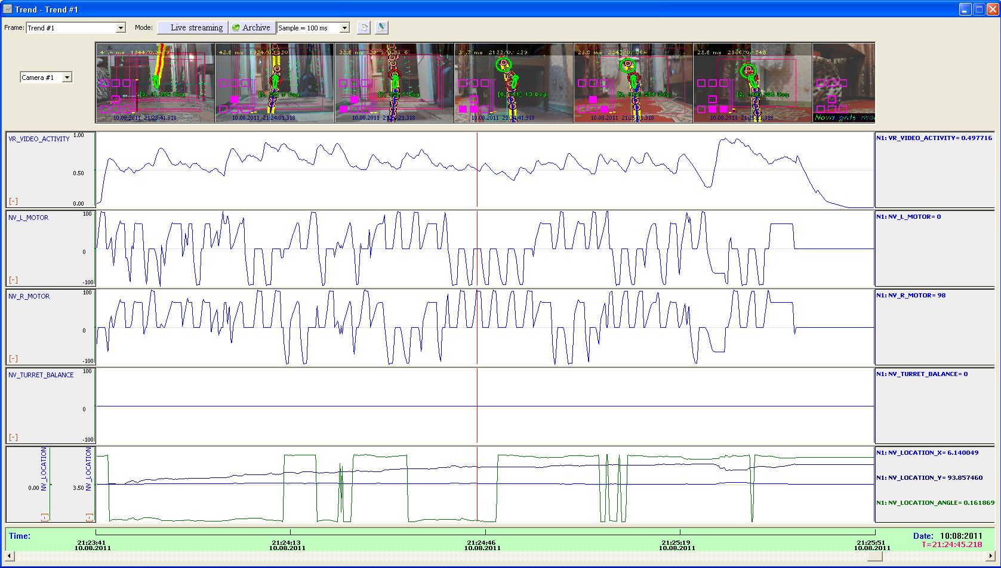Click the scrollbar right arrow at bottom
Image resolution: width=1001 pixels, height=568 pixels.
991,556
